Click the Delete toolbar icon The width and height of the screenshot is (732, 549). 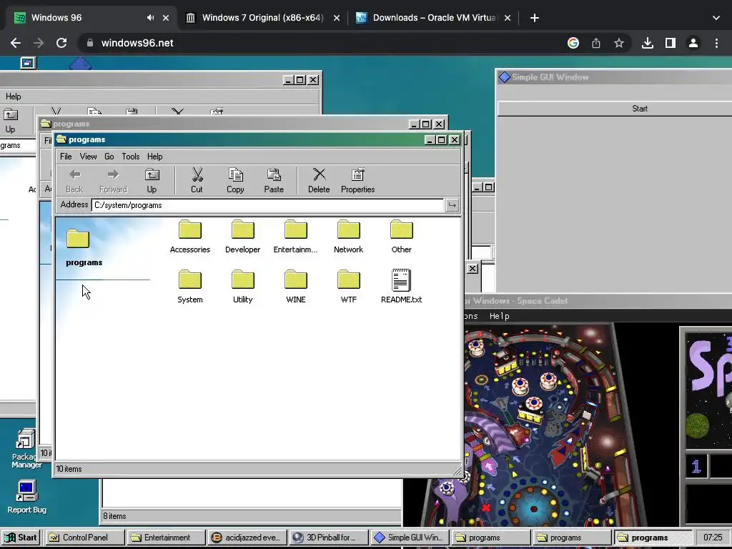point(319,181)
